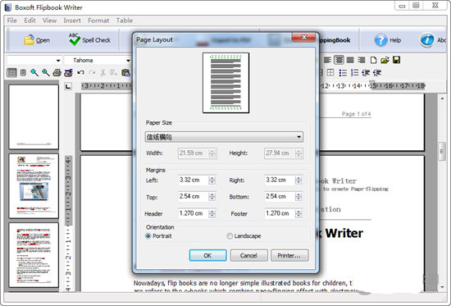
Task: Toggle numbered list icon
Action: pos(354,72)
